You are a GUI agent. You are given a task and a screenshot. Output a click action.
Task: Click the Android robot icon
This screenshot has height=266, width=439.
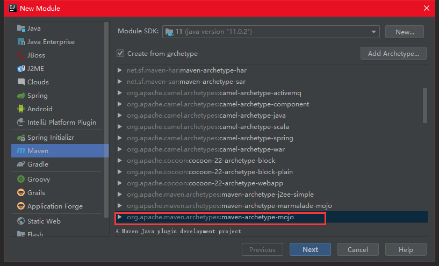tap(21, 109)
